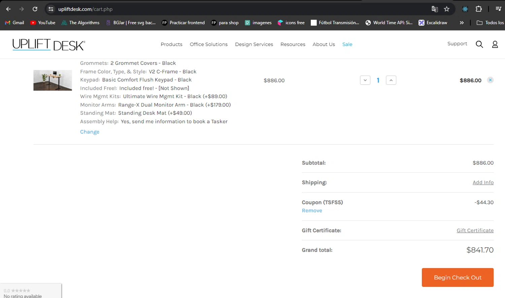Open the media control icon in toolbar
Viewport: 505px width, 298px height.
coord(498,9)
